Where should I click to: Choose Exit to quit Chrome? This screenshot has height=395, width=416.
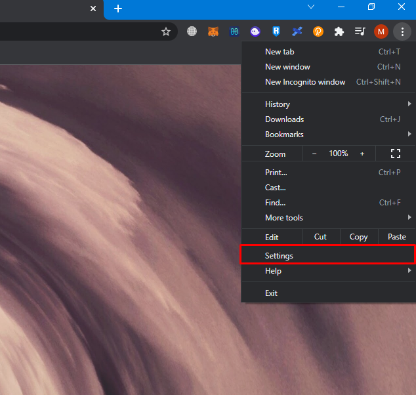329,293
